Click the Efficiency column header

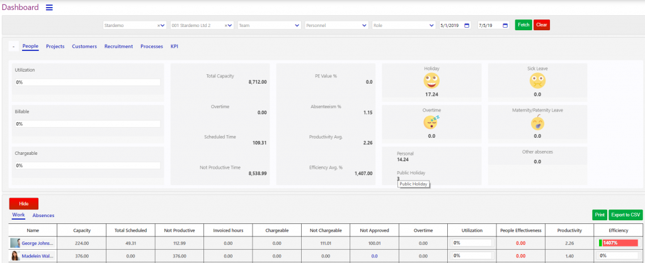619,230
